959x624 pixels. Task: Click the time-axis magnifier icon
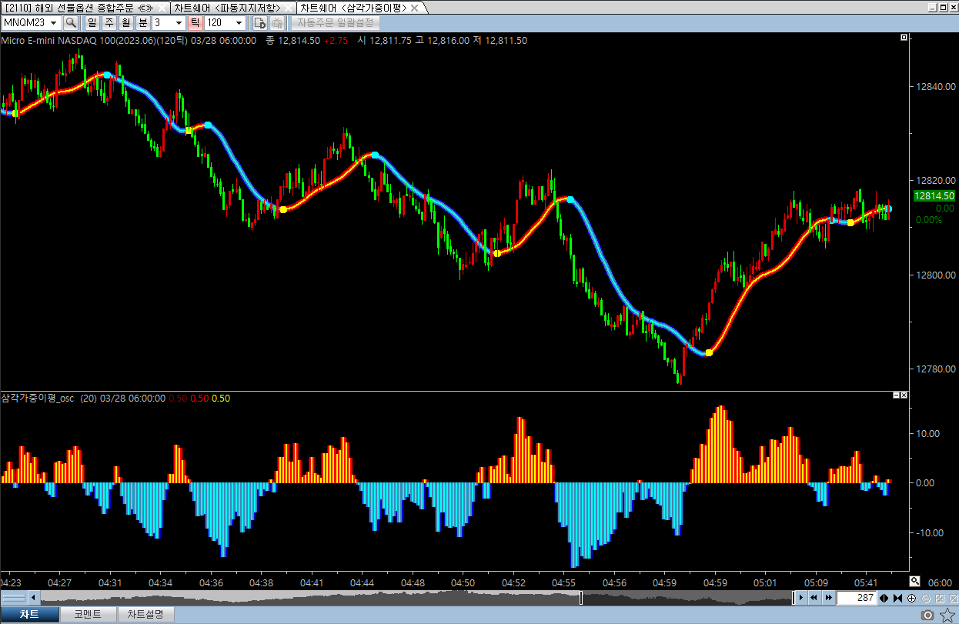(914, 581)
